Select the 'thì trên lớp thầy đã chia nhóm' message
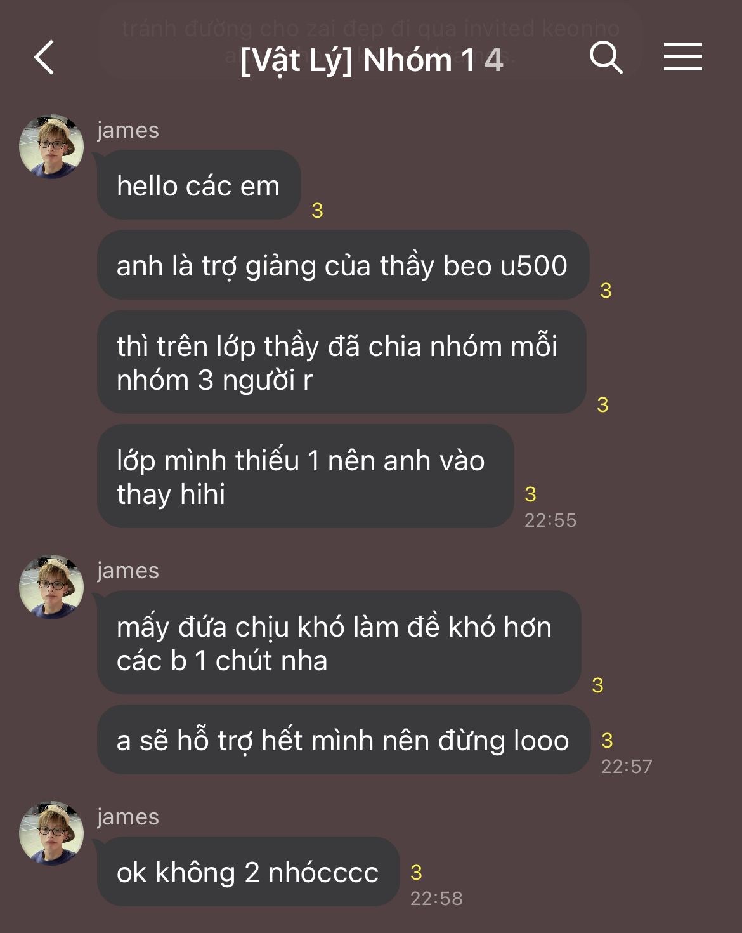The image size is (742, 933). 341,362
